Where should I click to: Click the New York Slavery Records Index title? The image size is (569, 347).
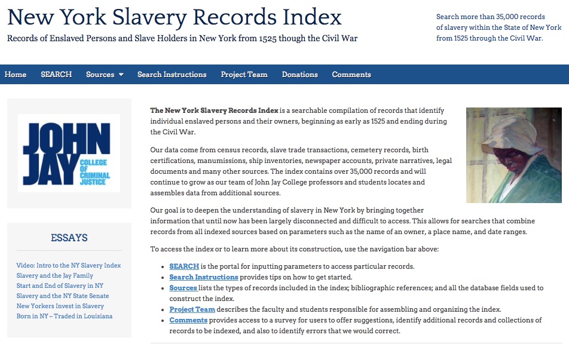[175, 17]
